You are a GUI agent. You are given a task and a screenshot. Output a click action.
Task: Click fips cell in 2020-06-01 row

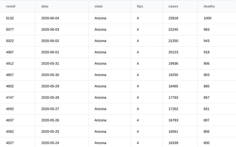point(138,52)
